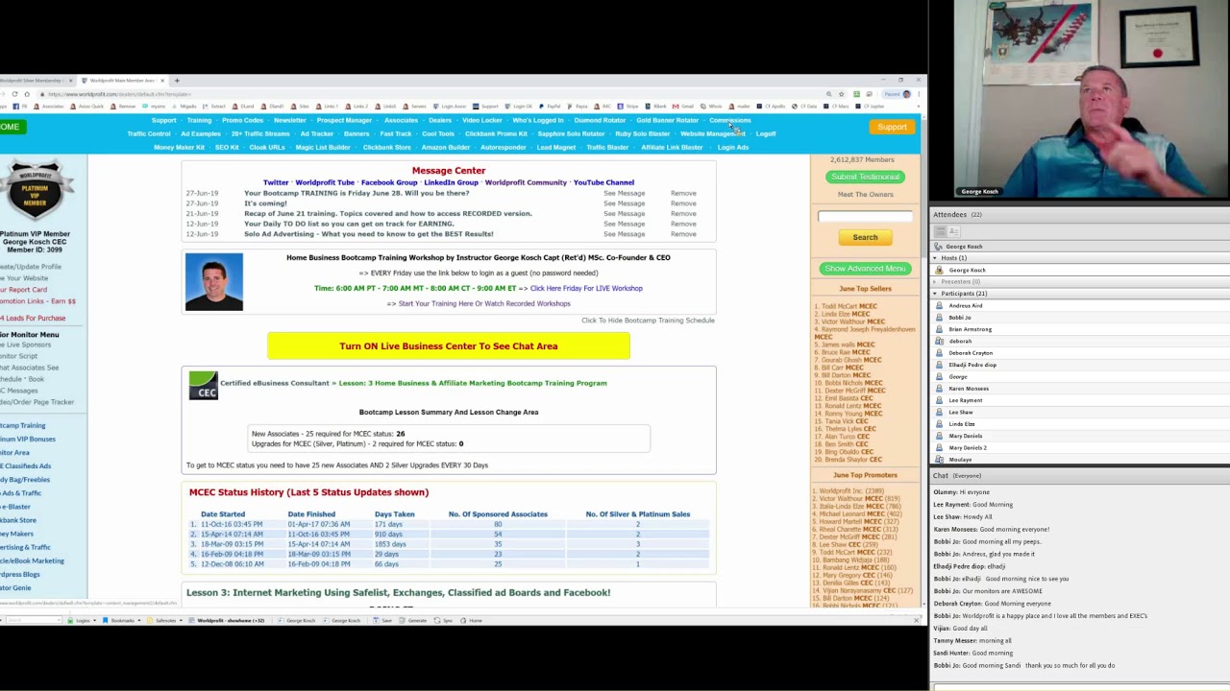This screenshot has height=691, width=1230.
Task: Expand the Presenters (0) group
Action: (x=936, y=281)
